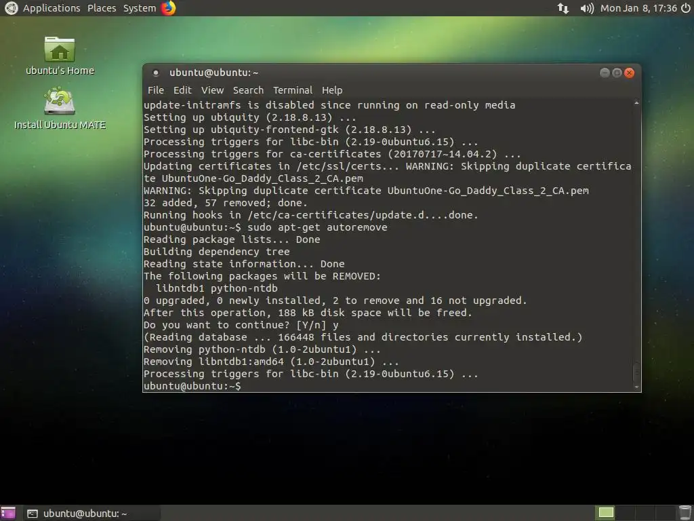Click 'Setting up ubiquity-frontend-gtk' line
This screenshot has width=694, height=521.
(x=289, y=130)
